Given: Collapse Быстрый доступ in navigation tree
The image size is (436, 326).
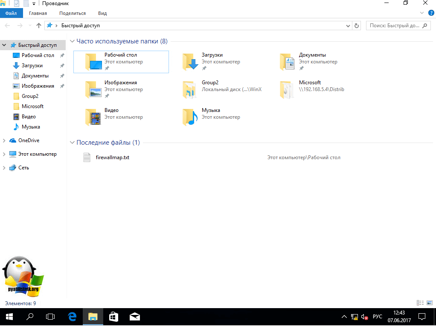Looking at the screenshot, I should coord(4,45).
